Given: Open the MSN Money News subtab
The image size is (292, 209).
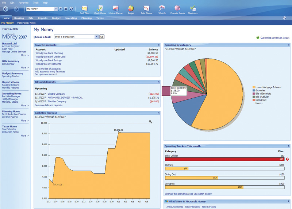Looking at the screenshot, I should (x=26, y=23).
